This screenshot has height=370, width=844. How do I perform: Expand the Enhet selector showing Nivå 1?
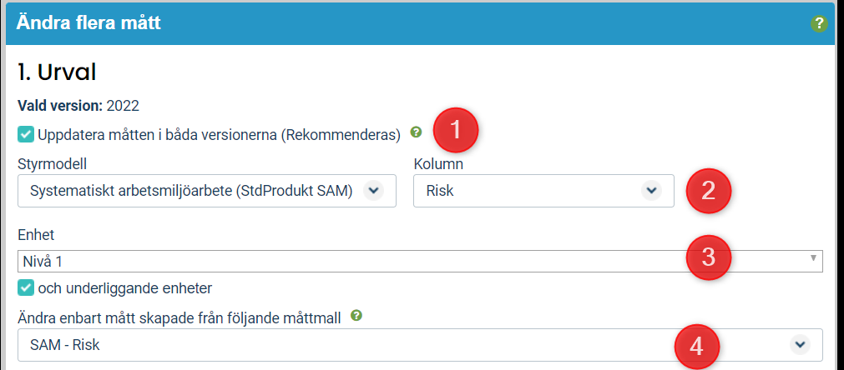[420, 262]
